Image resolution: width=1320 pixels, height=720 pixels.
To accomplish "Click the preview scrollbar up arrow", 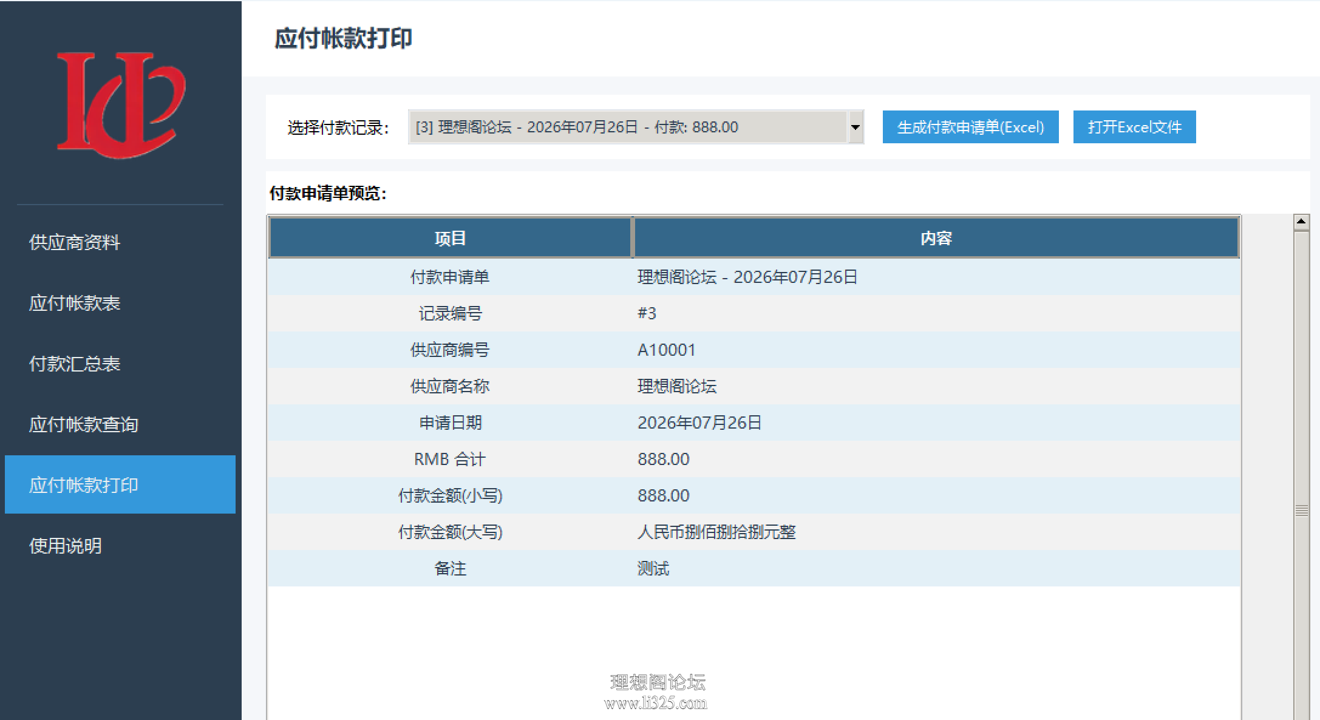I will (1301, 221).
